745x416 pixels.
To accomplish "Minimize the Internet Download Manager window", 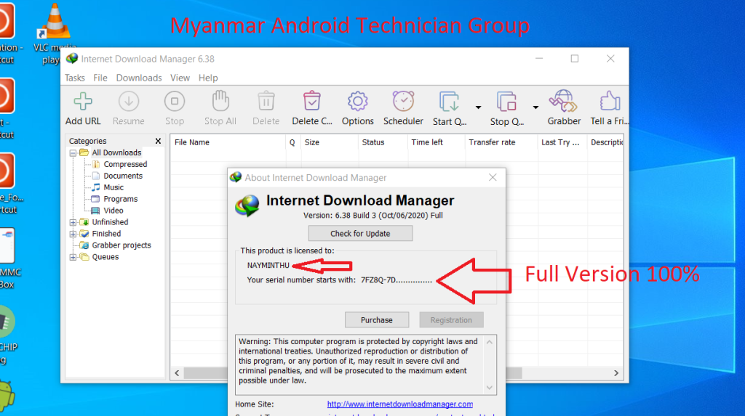I will [x=539, y=58].
